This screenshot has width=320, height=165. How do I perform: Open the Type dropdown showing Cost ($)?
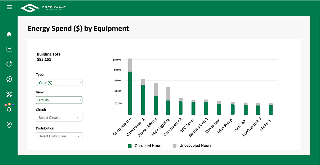pyautogui.click(x=59, y=82)
